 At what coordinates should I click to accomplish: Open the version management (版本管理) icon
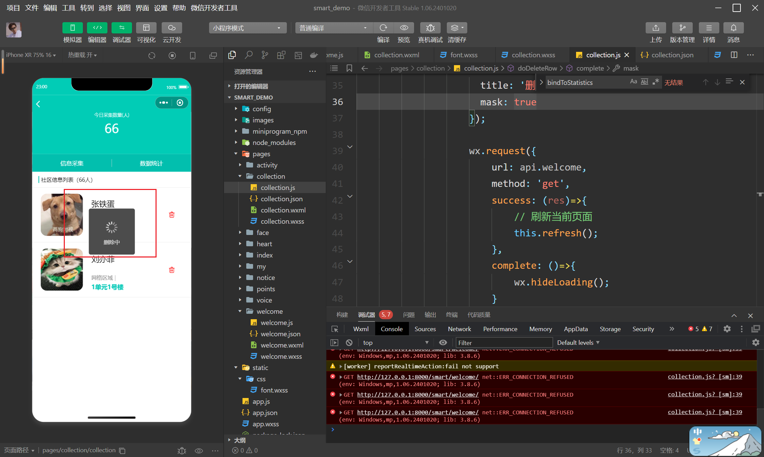click(682, 28)
